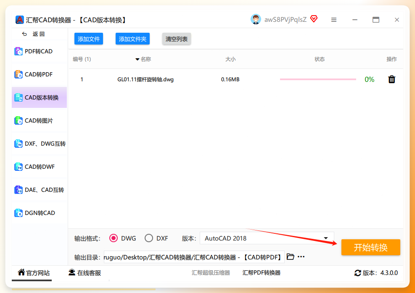Click the 版本: 4.3.0.0 text
The height and width of the screenshot is (293, 415).
pyautogui.click(x=380, y=273)
